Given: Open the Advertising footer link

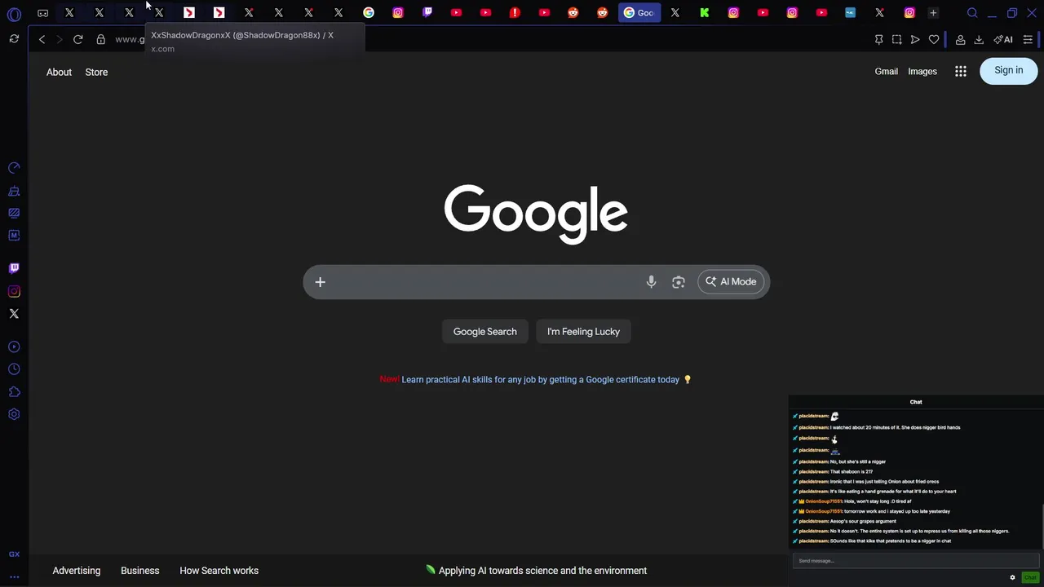Looking at the screenshot, I should [77, 571].
